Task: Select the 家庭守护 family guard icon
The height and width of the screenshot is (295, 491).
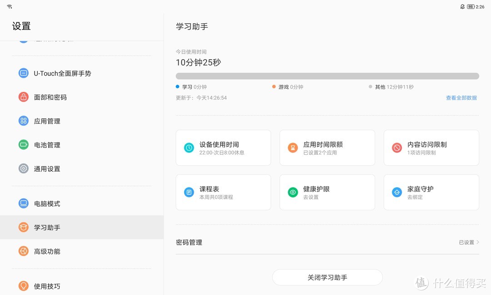Action: [396, 192]
